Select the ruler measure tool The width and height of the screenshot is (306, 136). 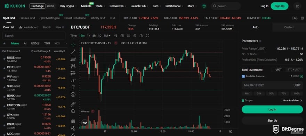[x=73, y=104]
